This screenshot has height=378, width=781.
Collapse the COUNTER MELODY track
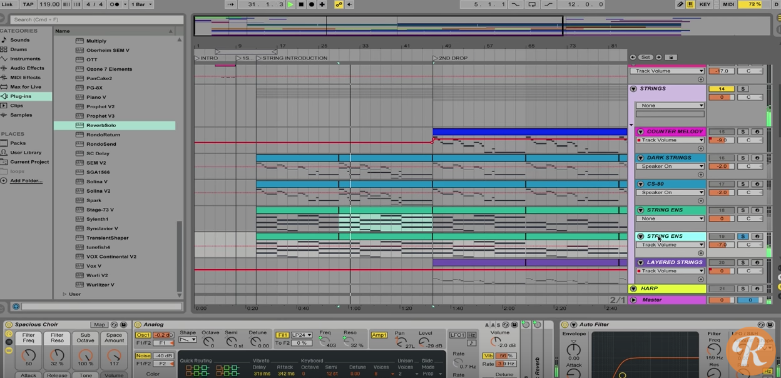[640, 132]
